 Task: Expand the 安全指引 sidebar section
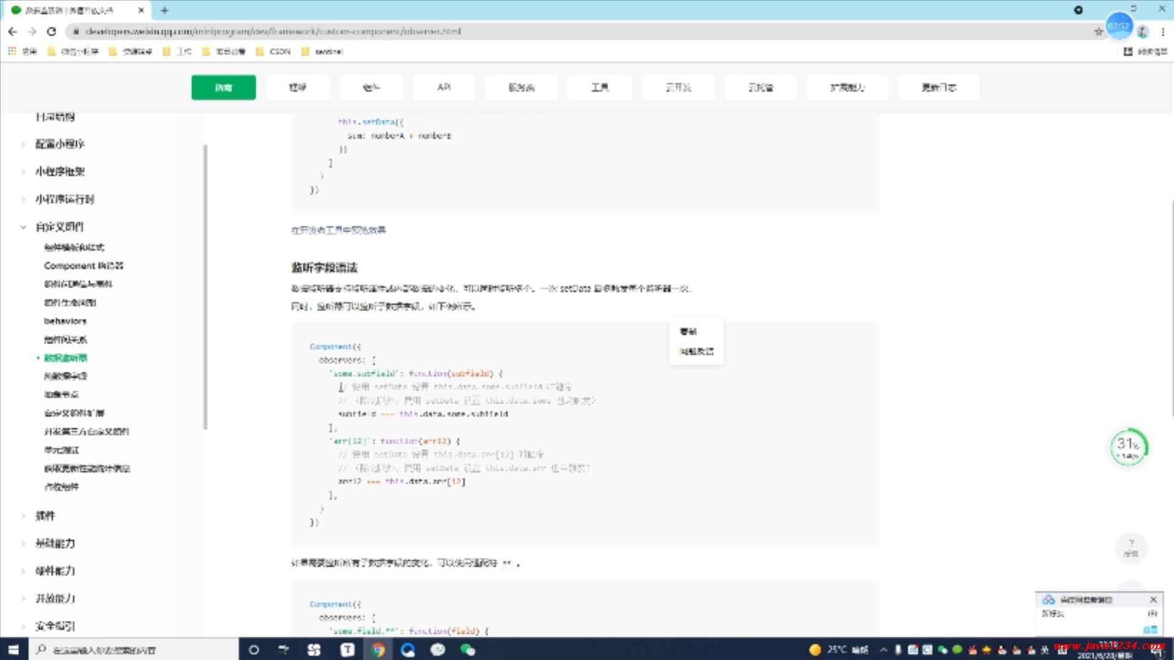click(55, 626)
